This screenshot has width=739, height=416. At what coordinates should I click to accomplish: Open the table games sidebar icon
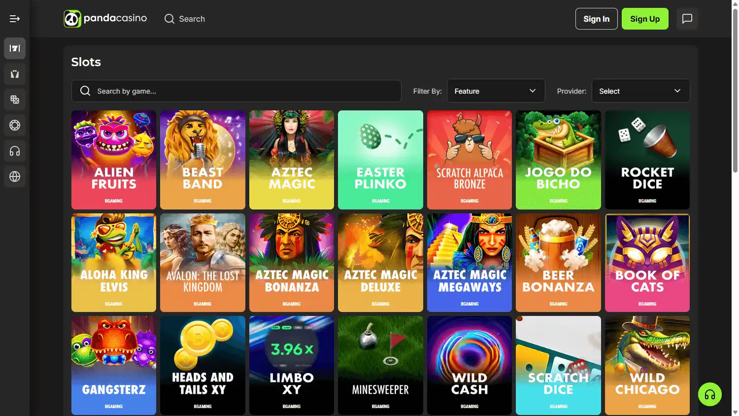[x=15, y=100]
